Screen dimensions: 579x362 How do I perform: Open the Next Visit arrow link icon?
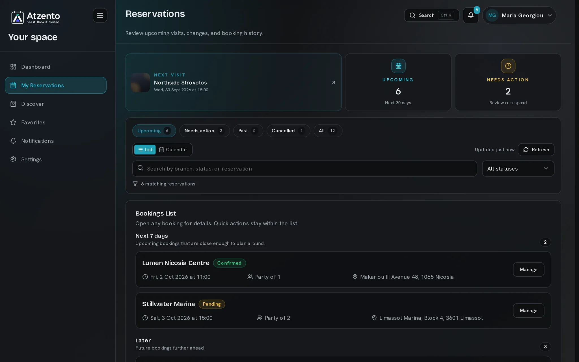click(x=333, y=83)
